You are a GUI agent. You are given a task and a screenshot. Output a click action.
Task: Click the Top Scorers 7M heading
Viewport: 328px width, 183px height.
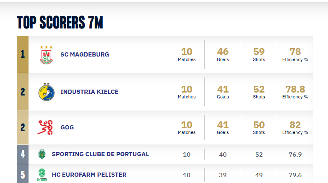click(60, 23)
